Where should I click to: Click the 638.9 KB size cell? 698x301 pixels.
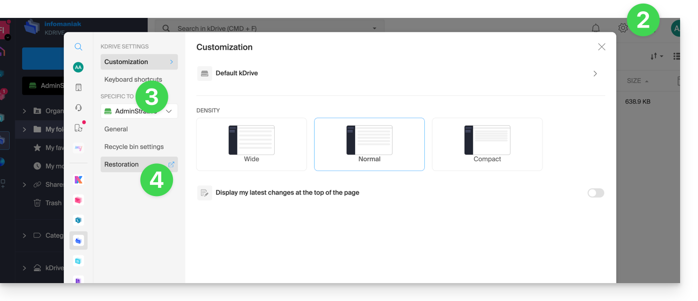638,101
